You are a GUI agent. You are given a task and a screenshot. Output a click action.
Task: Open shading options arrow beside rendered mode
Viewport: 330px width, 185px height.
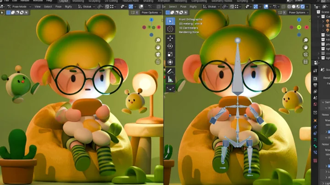coord(307,7)
